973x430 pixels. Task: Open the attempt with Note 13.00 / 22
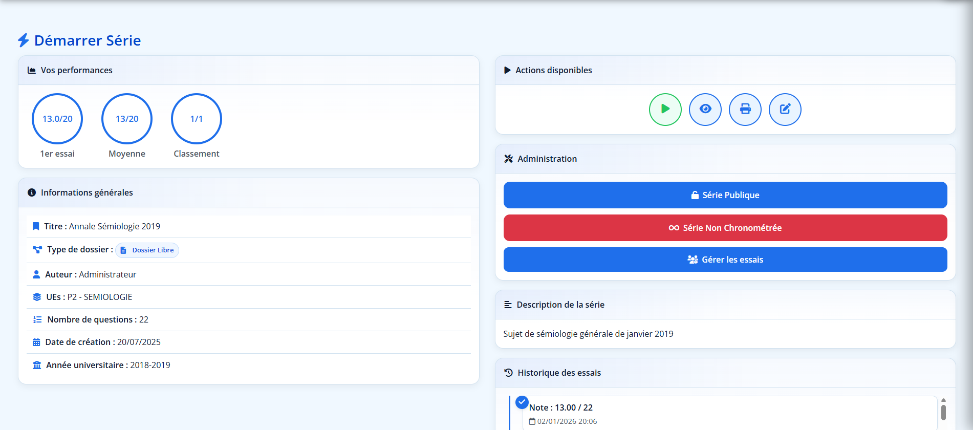560,408
